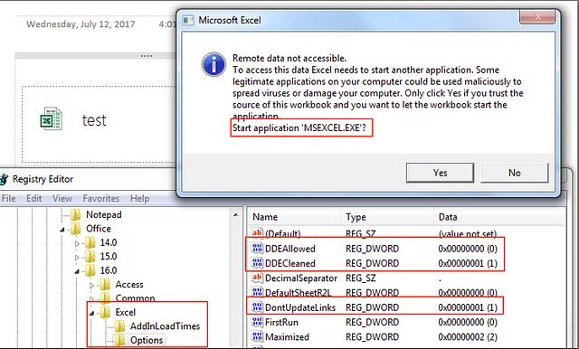Expand the 14.0 tree node
The image size is (579, 349).
tap(77, 243)
